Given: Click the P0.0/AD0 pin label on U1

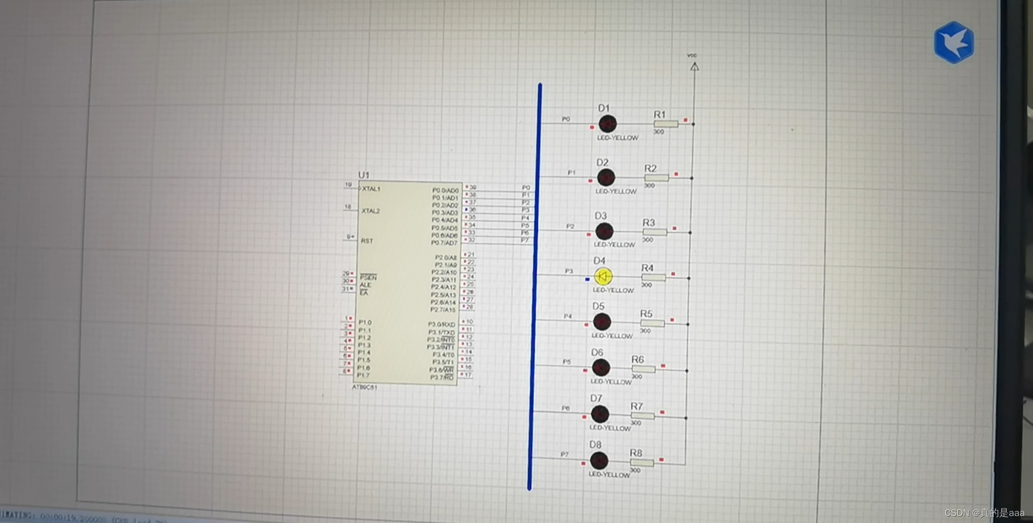Looking at the screenshot, I should click(x=445, y=190).
